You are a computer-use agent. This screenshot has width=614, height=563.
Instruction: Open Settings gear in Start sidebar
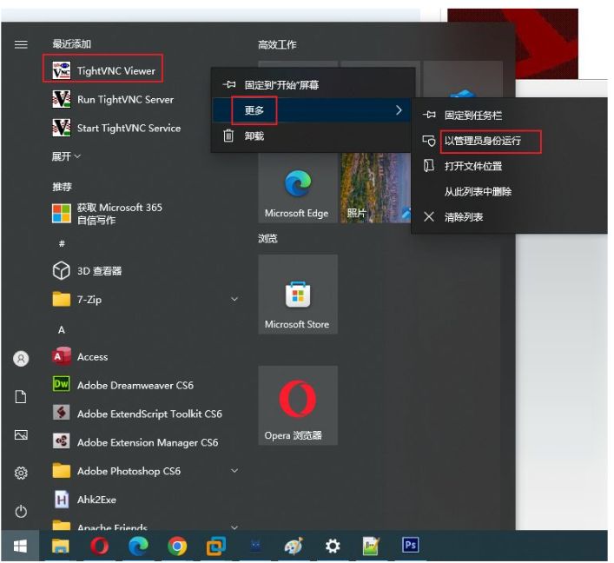point(21,473)
